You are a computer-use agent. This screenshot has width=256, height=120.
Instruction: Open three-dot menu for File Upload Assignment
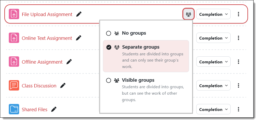point(238,14)
